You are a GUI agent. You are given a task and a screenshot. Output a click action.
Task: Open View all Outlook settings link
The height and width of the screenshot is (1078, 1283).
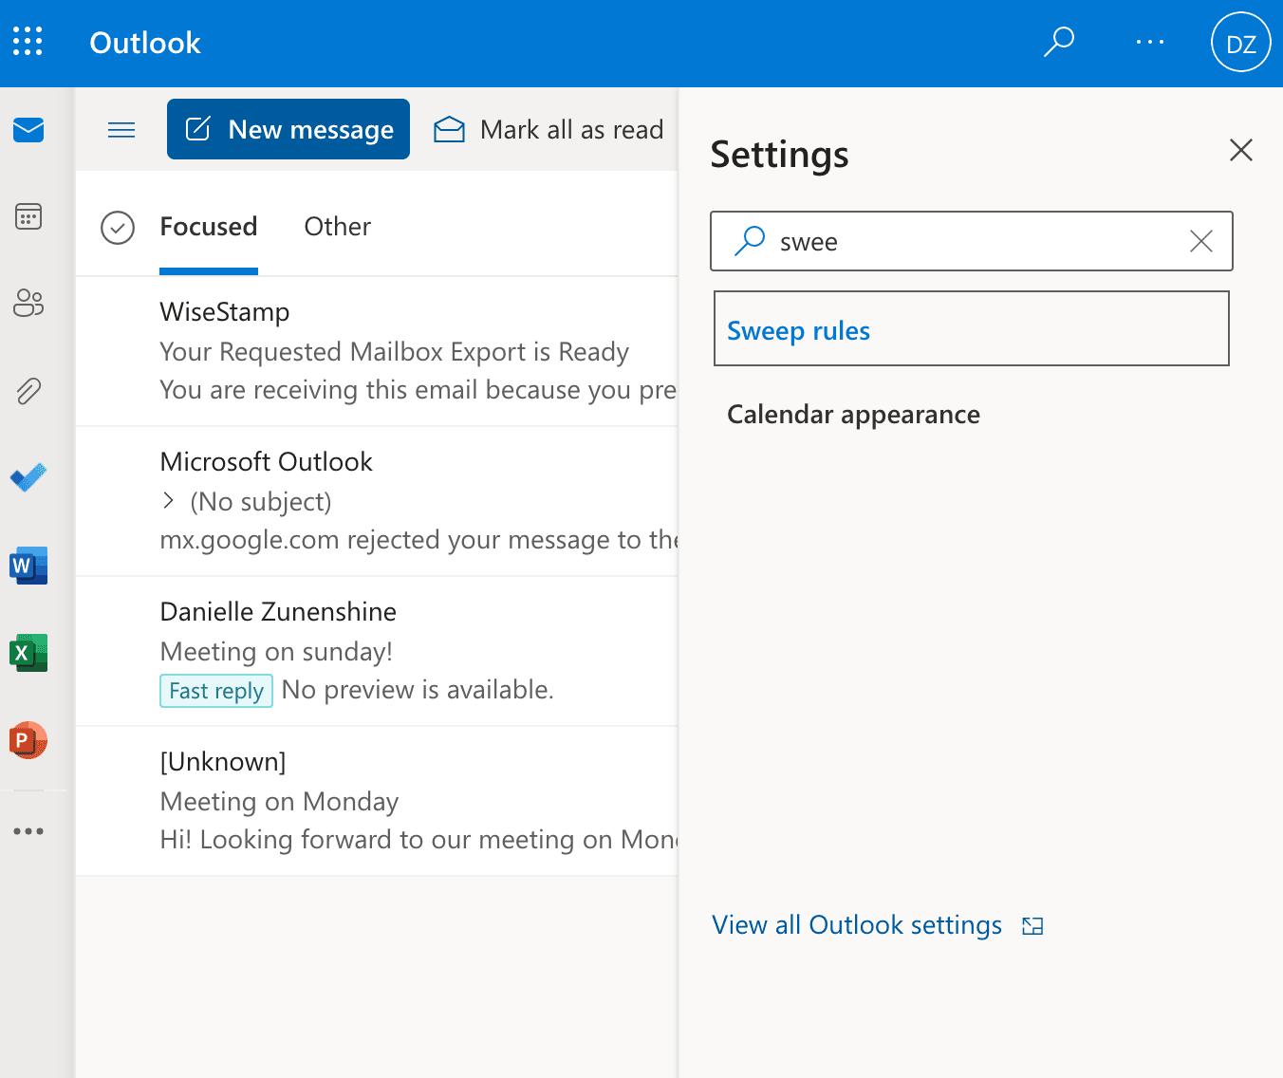coord(857,925)
